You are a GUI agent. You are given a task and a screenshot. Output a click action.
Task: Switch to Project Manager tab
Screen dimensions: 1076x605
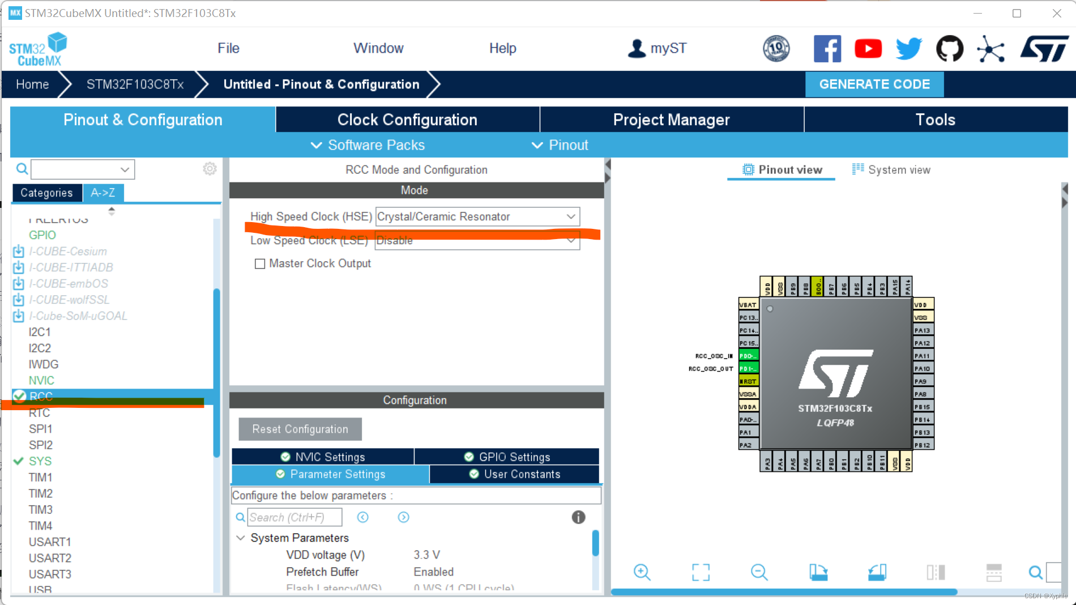(672, 120)
